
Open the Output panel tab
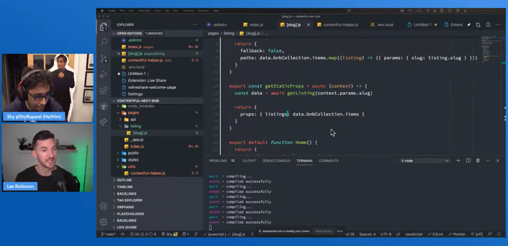tap(249, 161)
